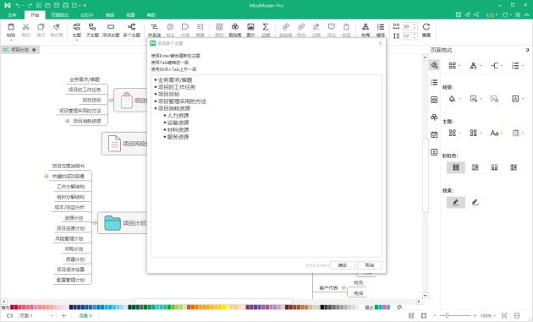This screenshot has height=322, width=533.
Task: Insert a Relationship line (关系线)
Action: pyautogui.click(x=154, y=30)
